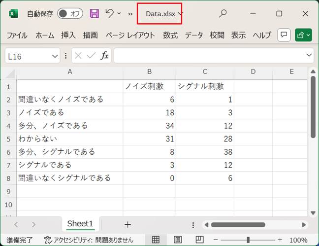Click the Undo arrow icon
The height and width of the screenshot is (246, 319).
(x=110, y=14)
